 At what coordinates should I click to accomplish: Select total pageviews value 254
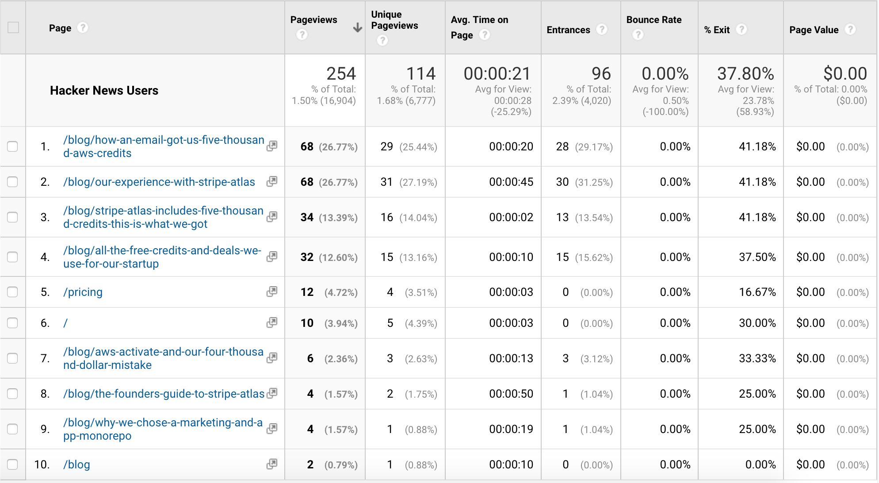(341, 73)
